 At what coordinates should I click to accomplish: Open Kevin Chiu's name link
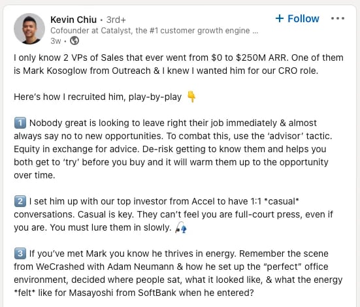click(73, 20)
